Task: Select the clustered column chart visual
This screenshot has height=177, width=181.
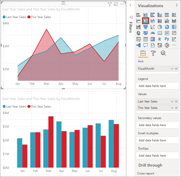Action: tap(160, 15)
